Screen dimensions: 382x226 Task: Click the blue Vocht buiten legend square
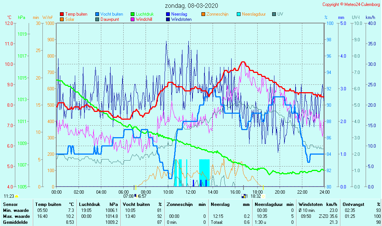[97, 14]
